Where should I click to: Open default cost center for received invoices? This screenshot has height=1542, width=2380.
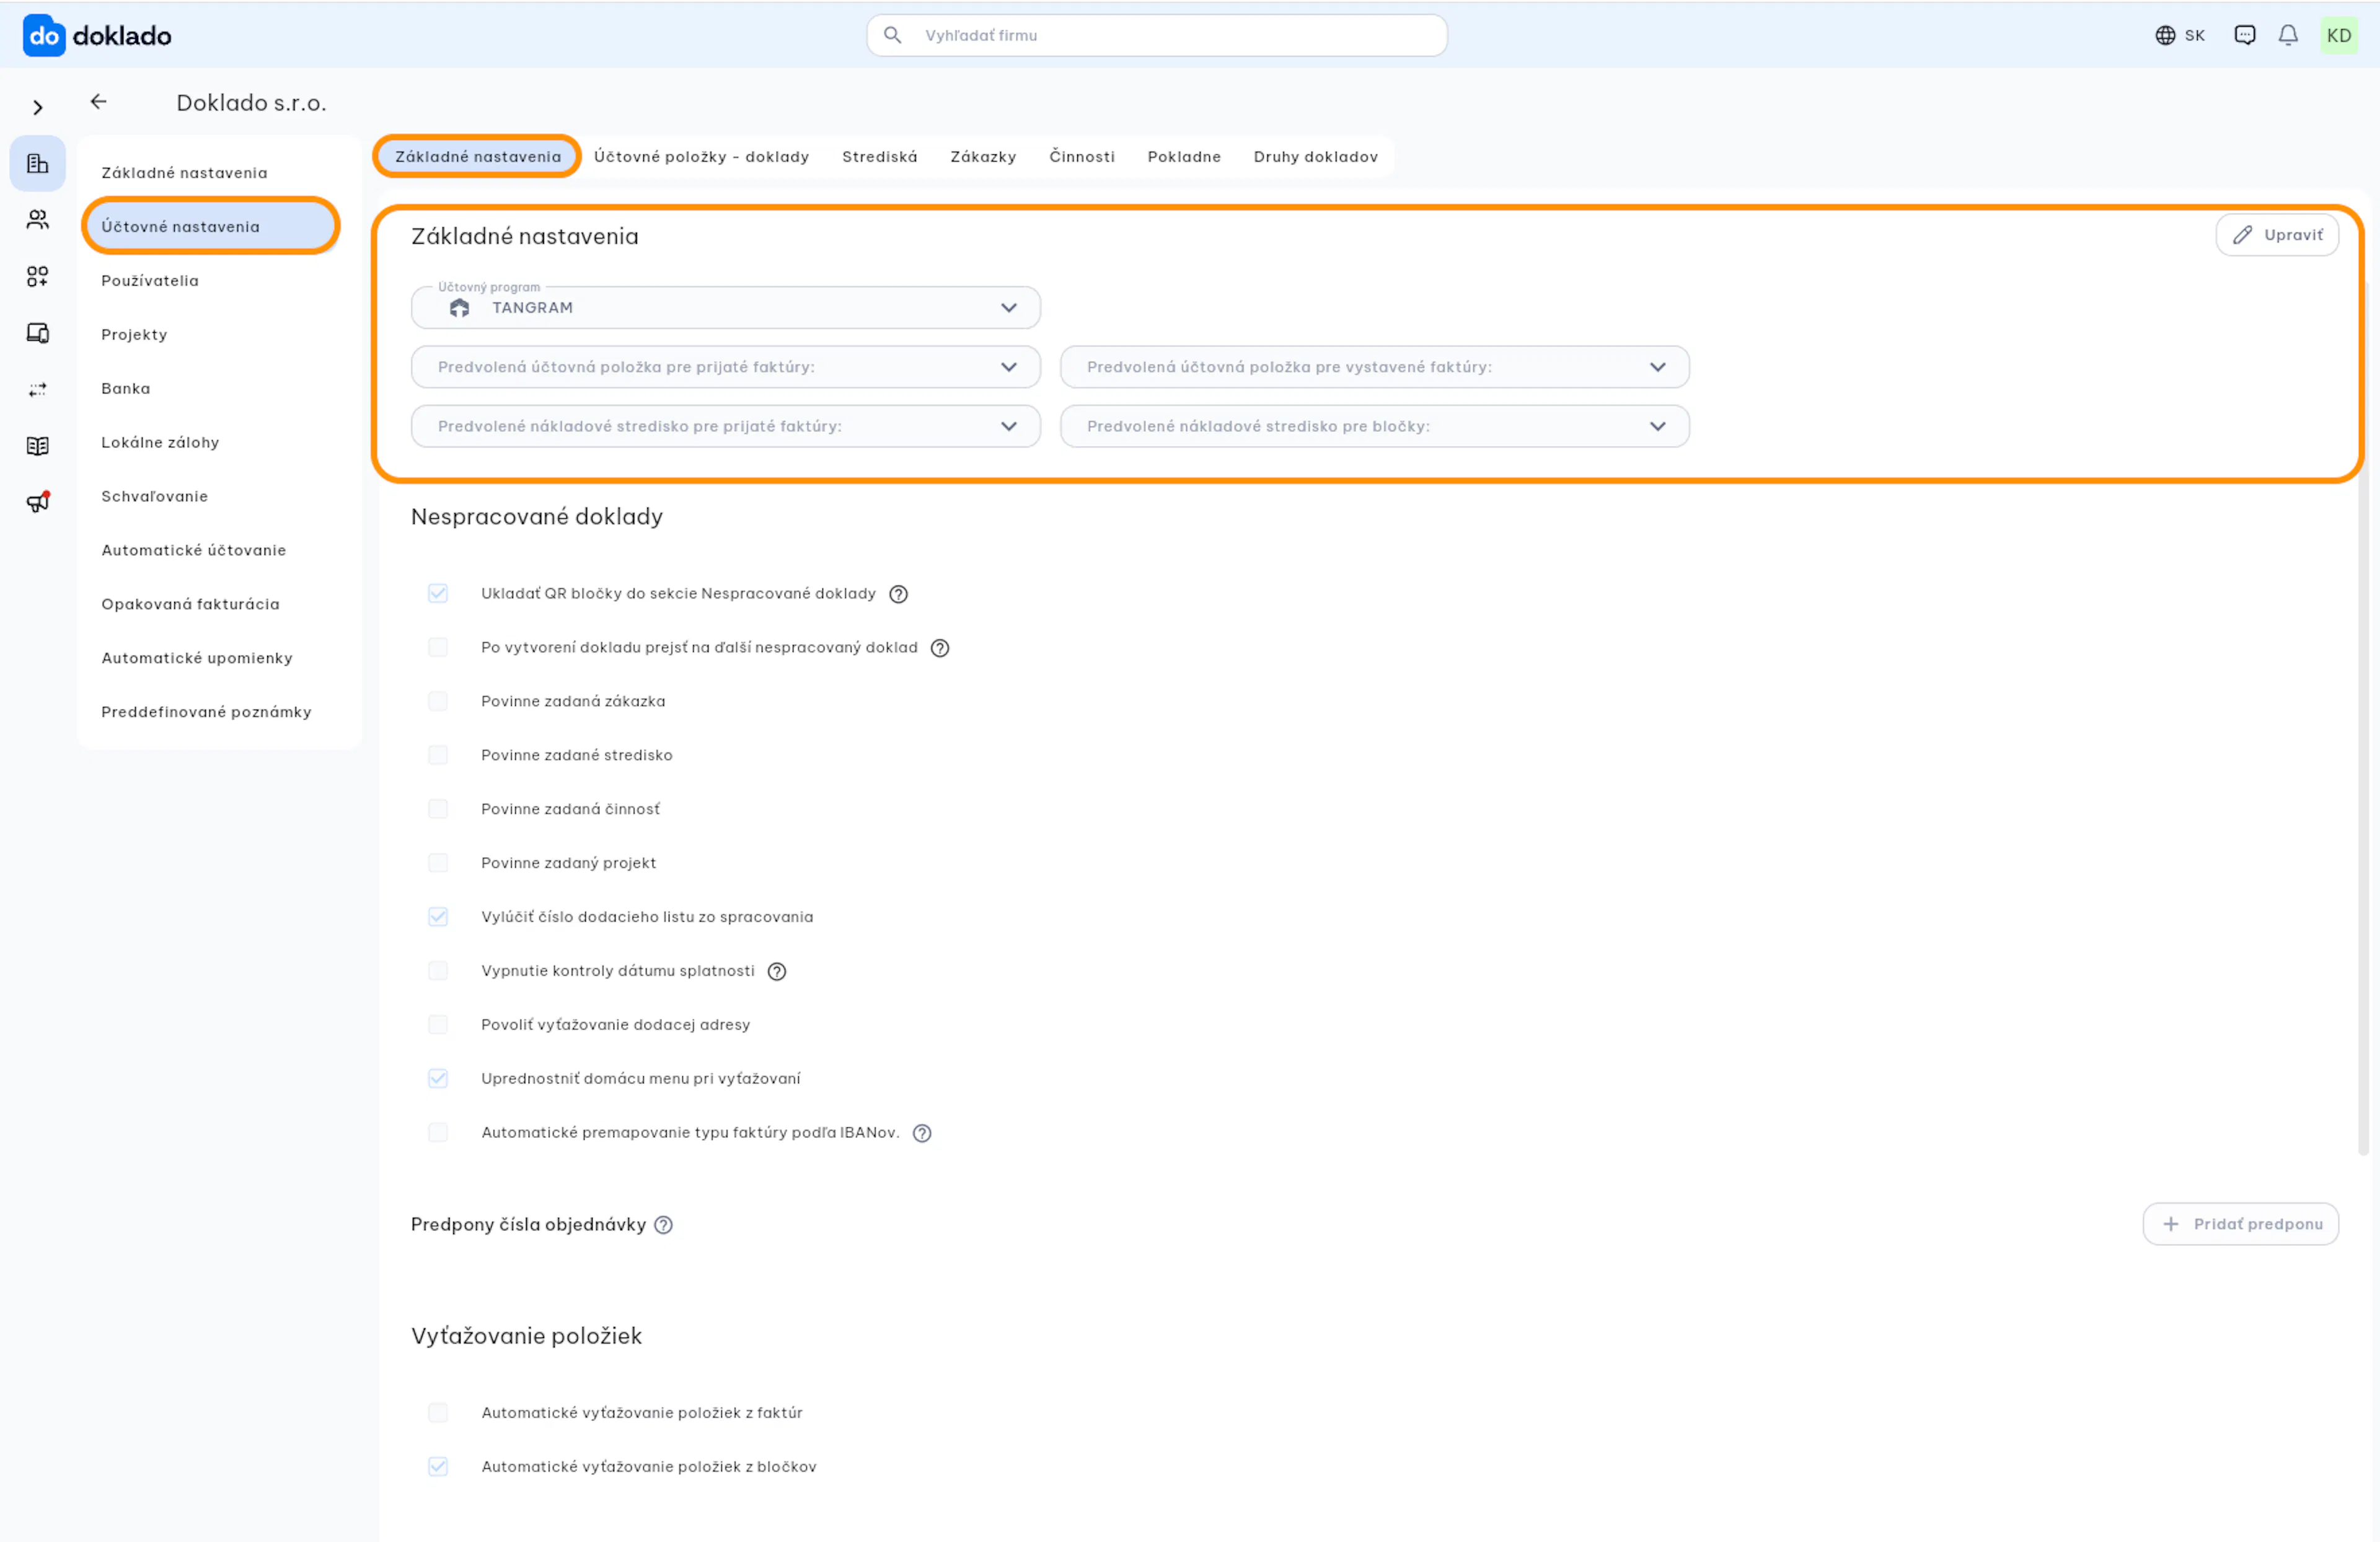[x=725, y=426]
